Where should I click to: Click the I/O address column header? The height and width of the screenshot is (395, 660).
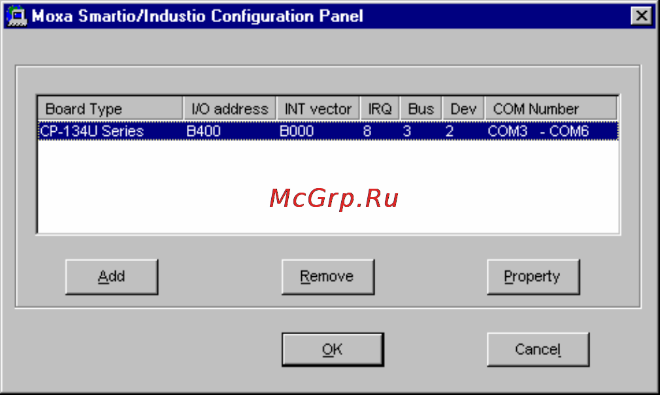230,109
